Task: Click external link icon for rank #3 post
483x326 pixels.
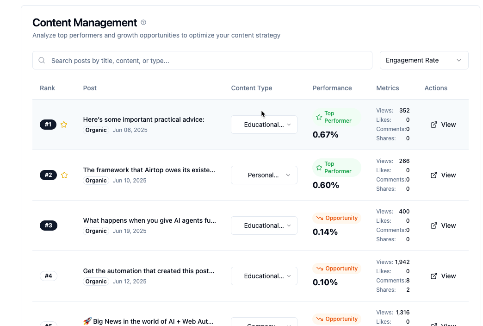Action: pos(434,226)
